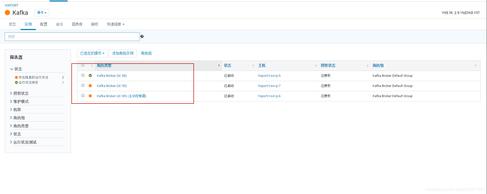This screenshot has width=487, height=194.
Task: Open the 操作 dropdown next to Kafka
Action: coord(42,12)
